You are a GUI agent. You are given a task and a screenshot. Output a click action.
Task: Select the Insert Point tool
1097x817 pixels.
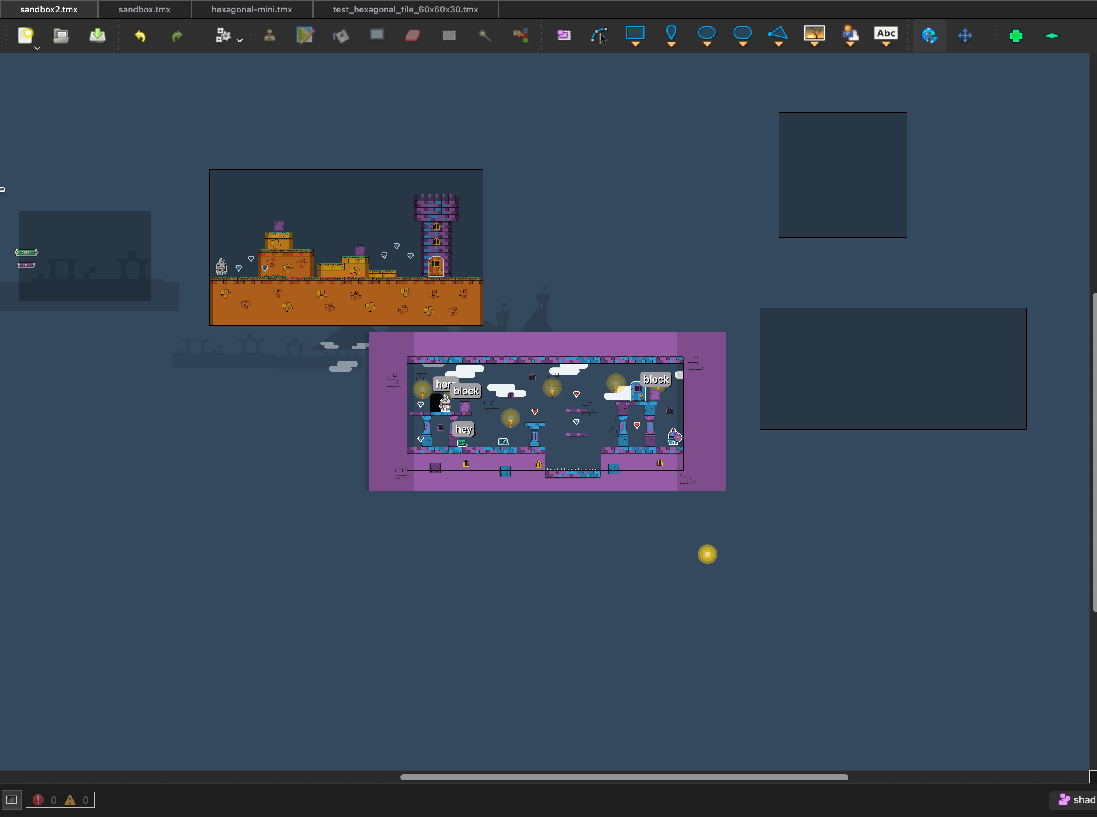671,36
